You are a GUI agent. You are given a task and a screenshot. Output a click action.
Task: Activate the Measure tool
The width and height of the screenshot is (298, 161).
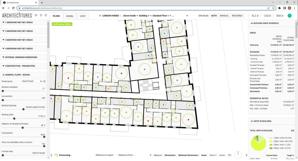158,155
